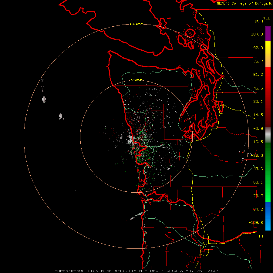Click the -32.0 velocity scale value
273x273 pixels.
257,156
